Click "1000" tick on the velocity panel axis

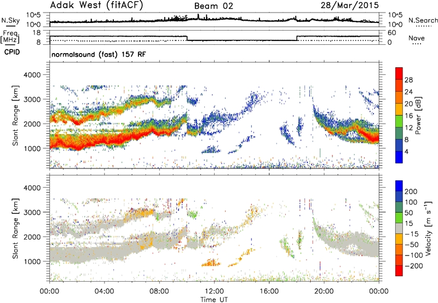(32, 261)
